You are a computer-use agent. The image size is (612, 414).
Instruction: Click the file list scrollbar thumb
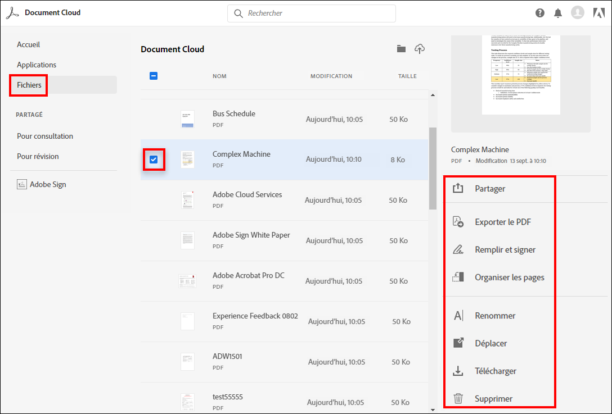pos(433,168)
